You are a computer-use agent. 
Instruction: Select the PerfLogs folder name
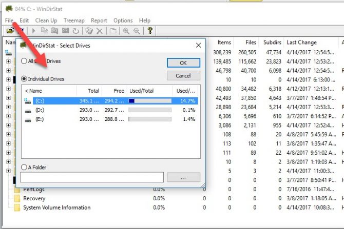(34, 190)
